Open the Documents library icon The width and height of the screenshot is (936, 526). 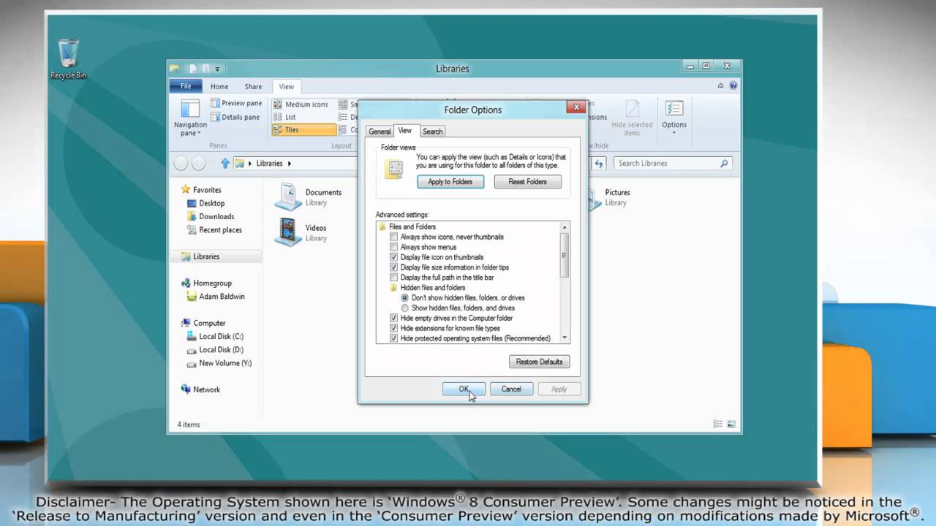pyautogui.click(x=287, y=197)
